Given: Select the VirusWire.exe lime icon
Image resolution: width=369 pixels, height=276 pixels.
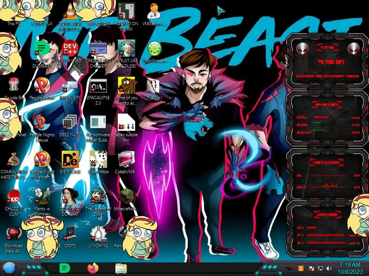Looking at the screenshot, I should point(154,49).
